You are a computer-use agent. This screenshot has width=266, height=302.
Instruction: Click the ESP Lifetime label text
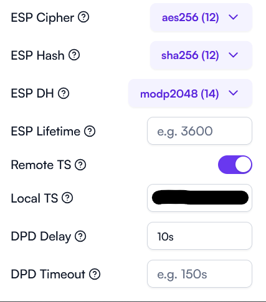45,131
